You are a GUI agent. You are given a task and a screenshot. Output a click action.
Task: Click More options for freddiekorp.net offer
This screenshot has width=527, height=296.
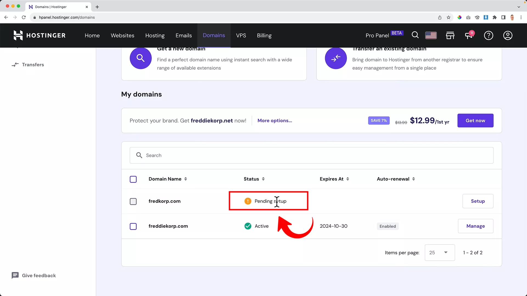275,121
